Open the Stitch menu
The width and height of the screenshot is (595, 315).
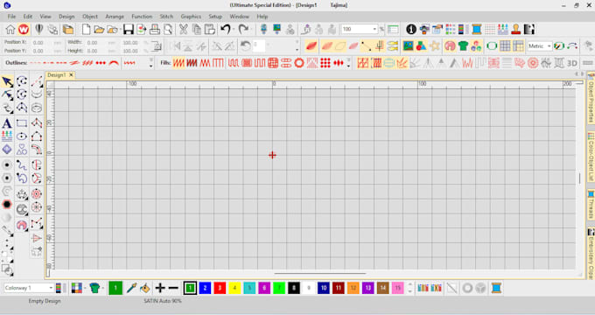[166, 17]
